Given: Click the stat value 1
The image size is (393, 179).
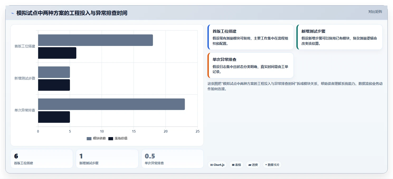Looking at the screenshot, I should [81, 156].
